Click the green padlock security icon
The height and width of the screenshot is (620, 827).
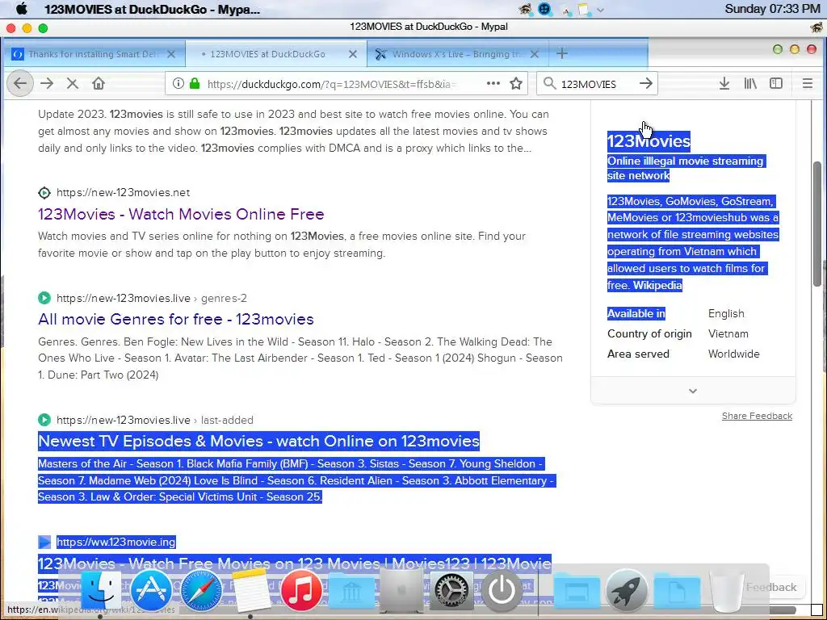tap(195, 83)
